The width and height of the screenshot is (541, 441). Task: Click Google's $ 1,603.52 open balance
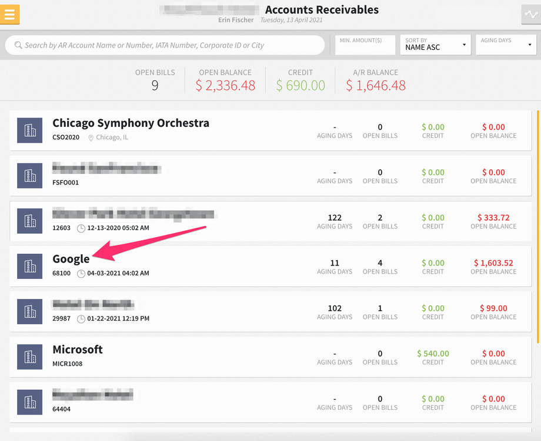493,263
